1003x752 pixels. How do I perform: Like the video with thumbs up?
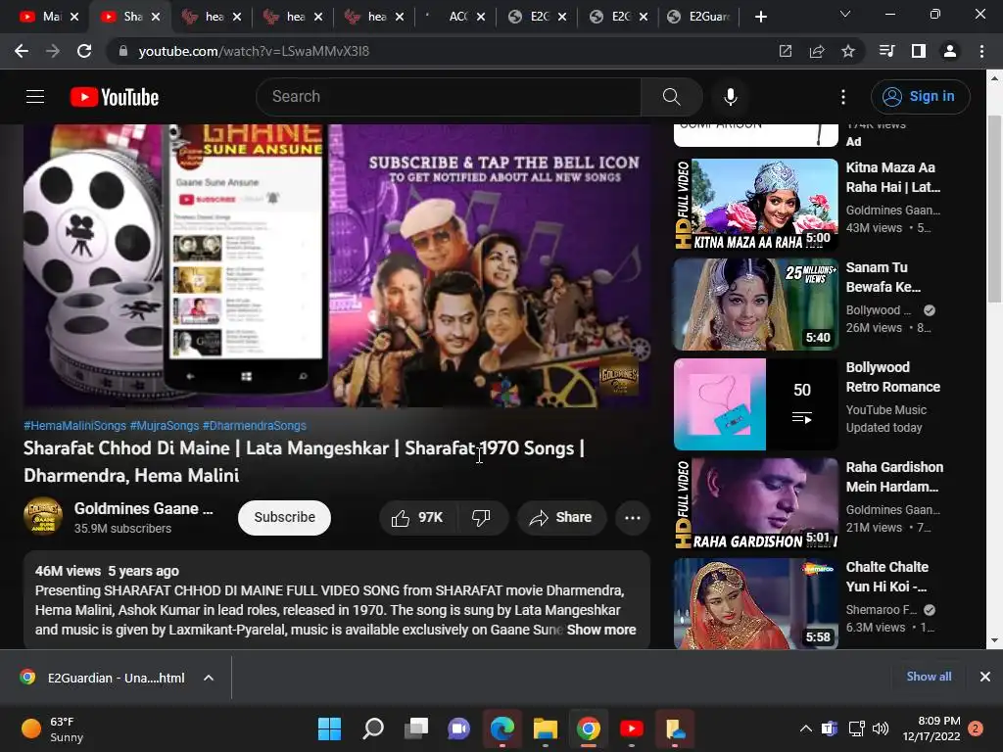pos(417,517)
